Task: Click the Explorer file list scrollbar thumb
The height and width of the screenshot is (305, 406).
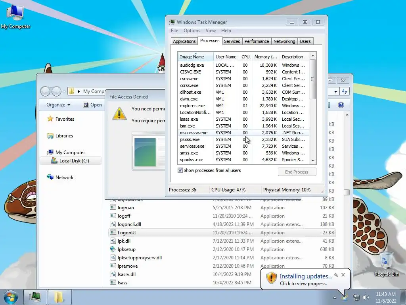Action: coord(347,192)
